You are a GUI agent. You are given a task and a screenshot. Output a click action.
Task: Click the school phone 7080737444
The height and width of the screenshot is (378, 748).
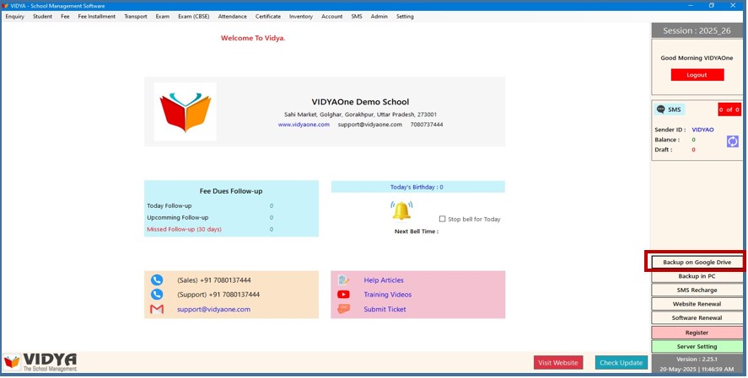[427, 125]
